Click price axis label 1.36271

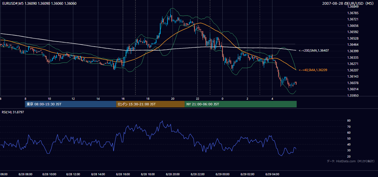point(353,64)
